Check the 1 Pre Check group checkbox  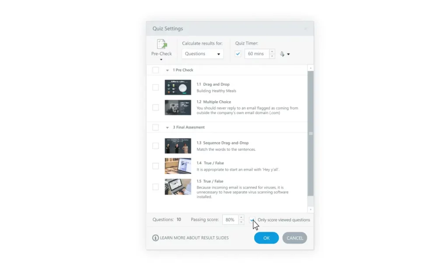click(155, 70)
